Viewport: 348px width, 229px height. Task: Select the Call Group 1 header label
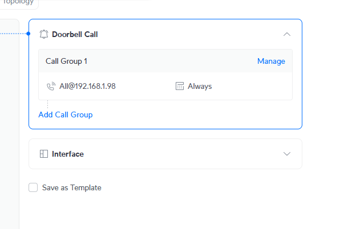pos(67,61)
